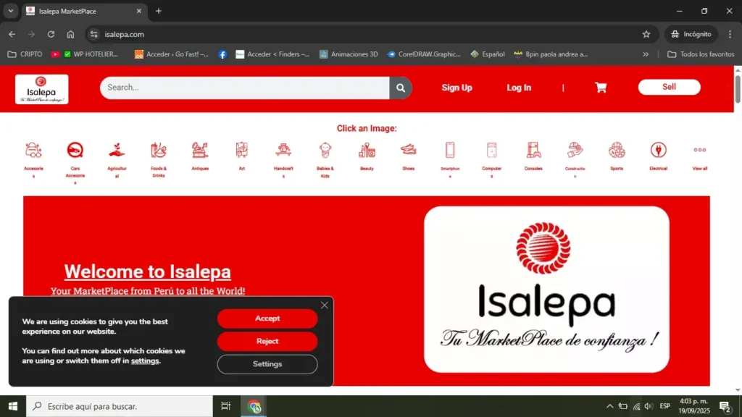Screen dimensions: 742x417
Task: Open Windows Start menu
Action: pos(13,406)
